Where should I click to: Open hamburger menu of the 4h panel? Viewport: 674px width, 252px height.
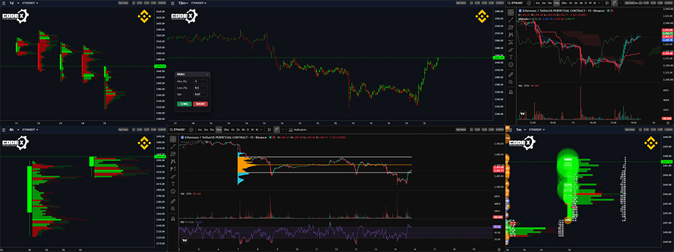[x=4, y=129]
